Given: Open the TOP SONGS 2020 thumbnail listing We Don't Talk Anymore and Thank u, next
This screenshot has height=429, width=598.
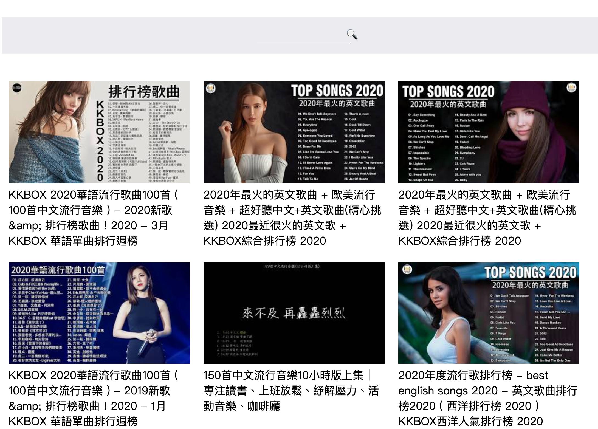Looking at the screenshot, I should coord(294,132).
